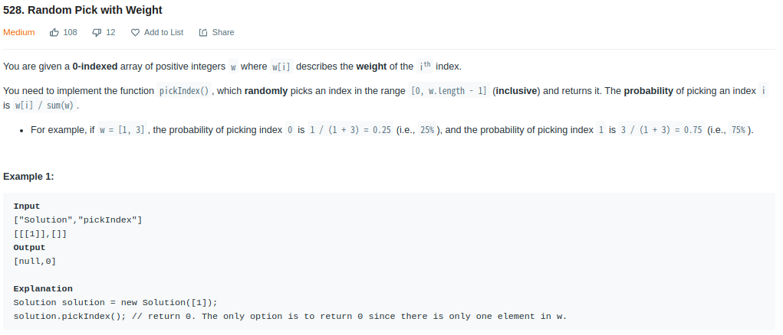Screen dimensions: 783x335
Task: Click the Explanation label in code block
Action: point(43,288)
